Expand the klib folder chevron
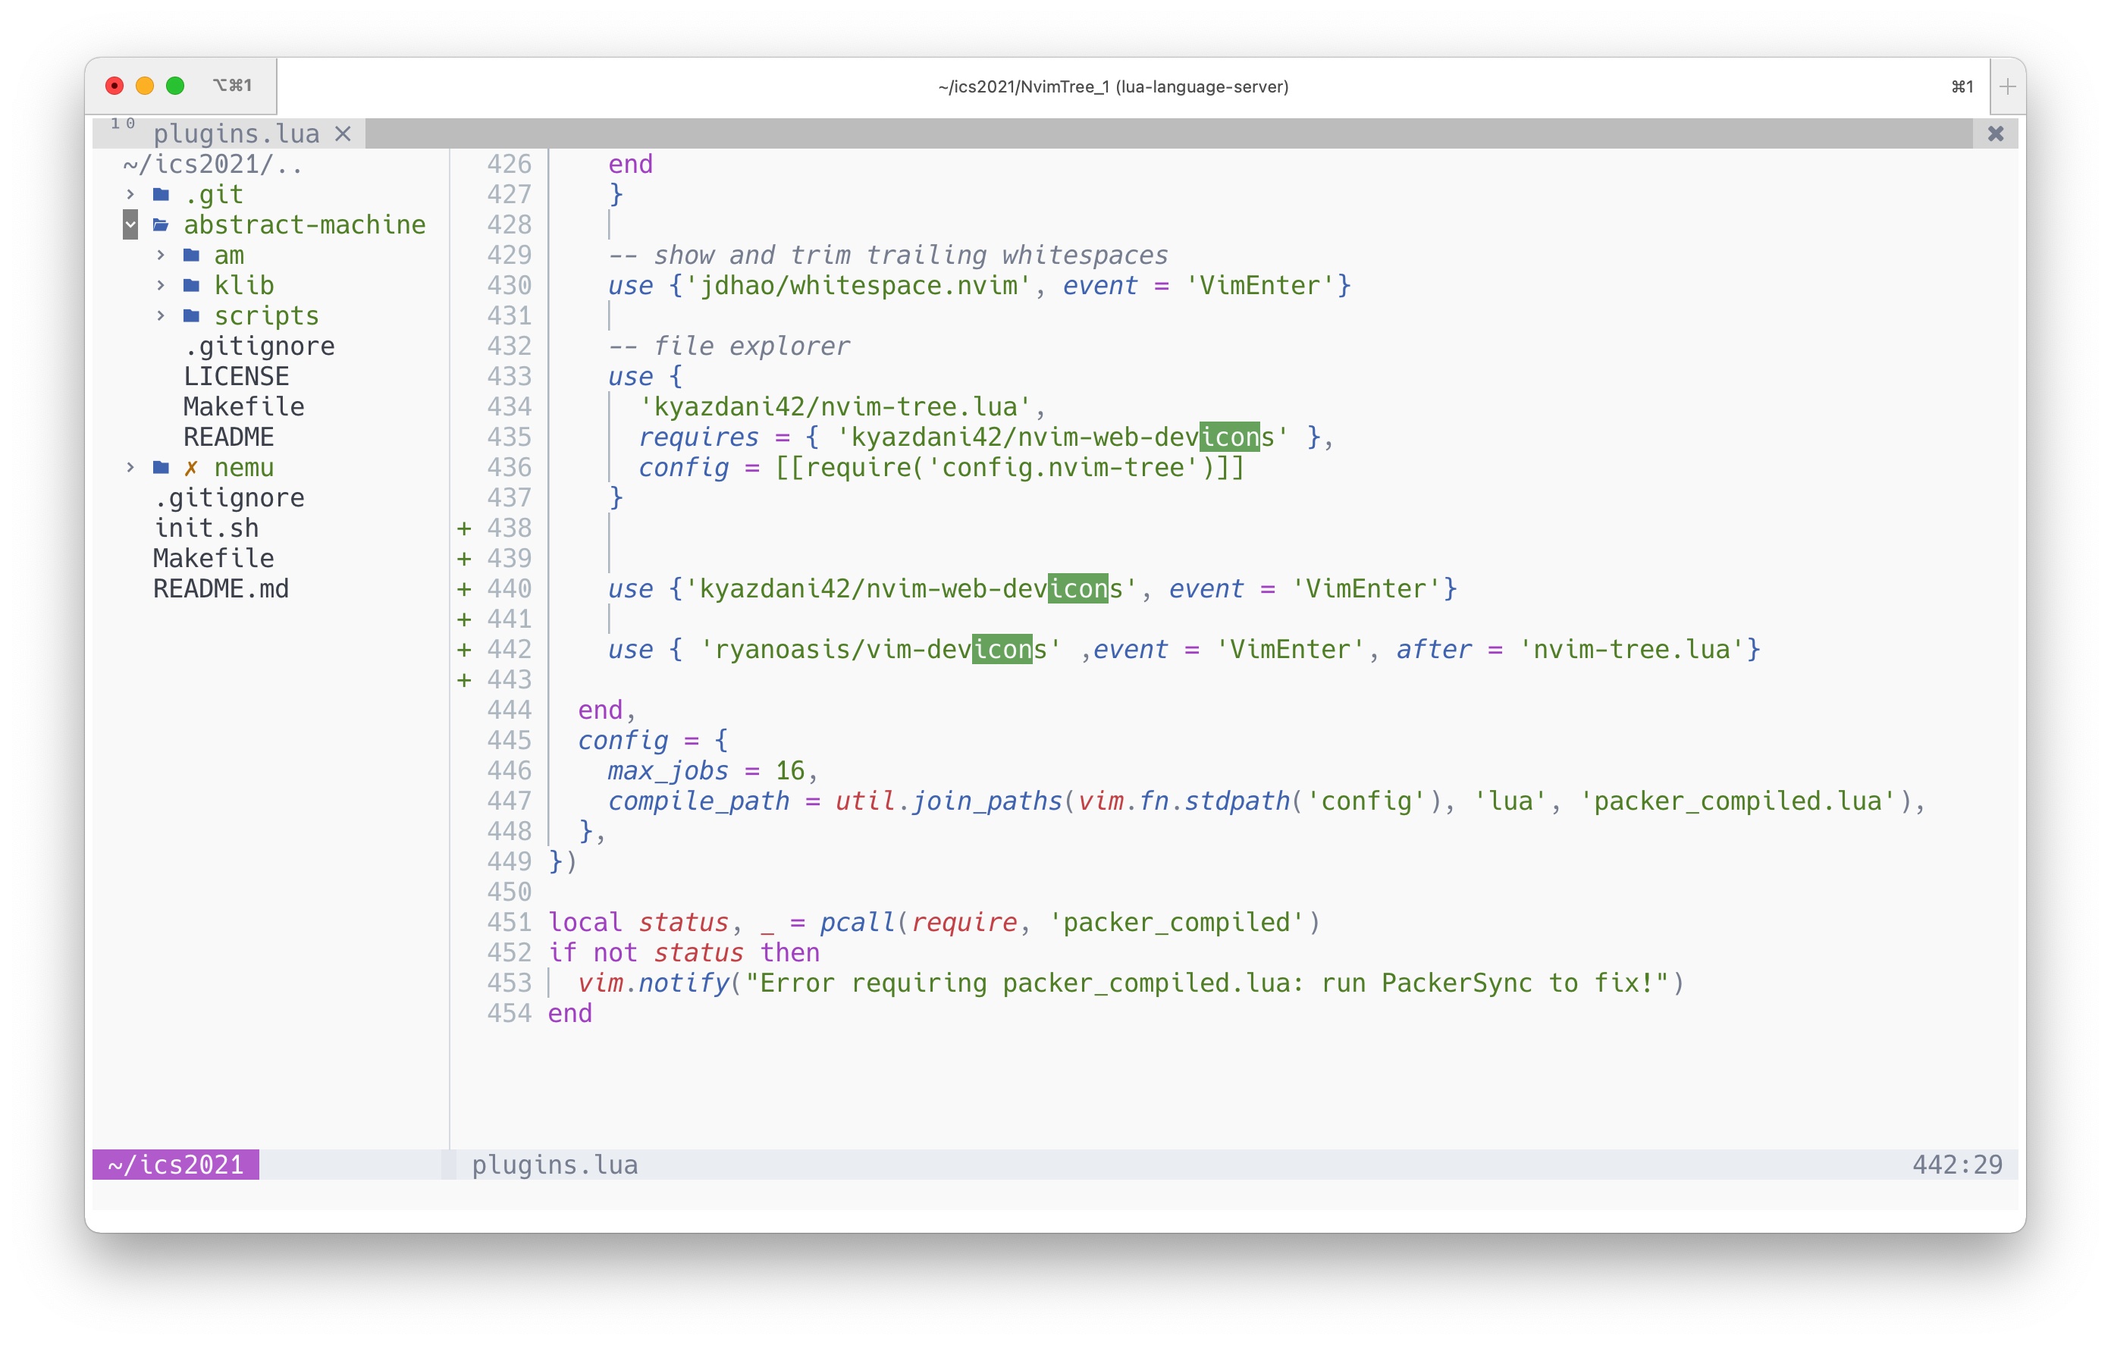The height and width of the screenshot is (1345, 2111). (161, 286)
